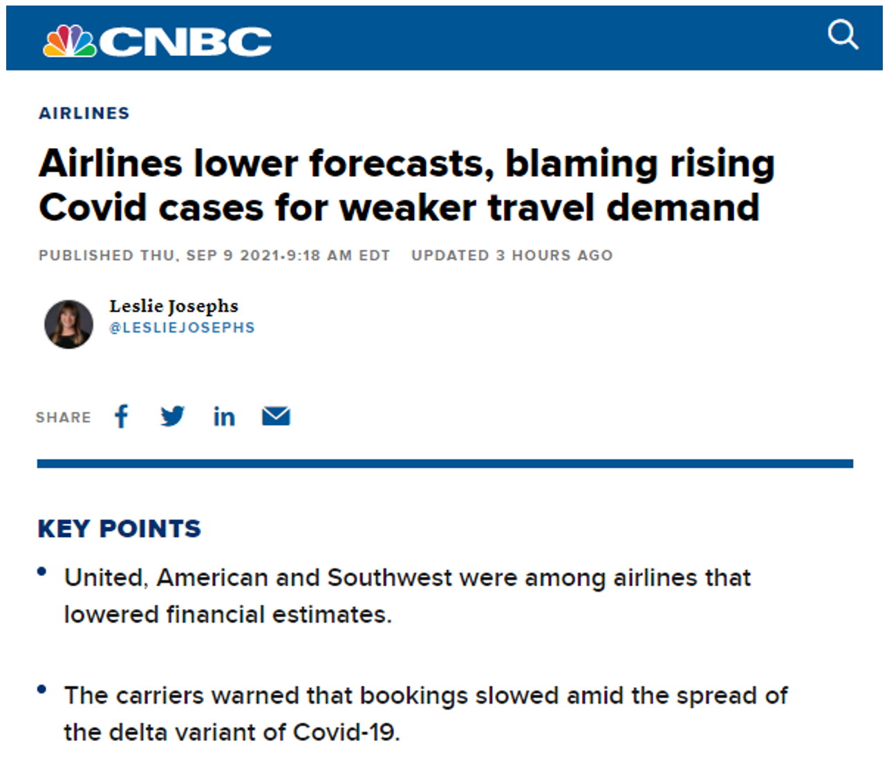Share the article on Facebook

(x=122, y=416)
